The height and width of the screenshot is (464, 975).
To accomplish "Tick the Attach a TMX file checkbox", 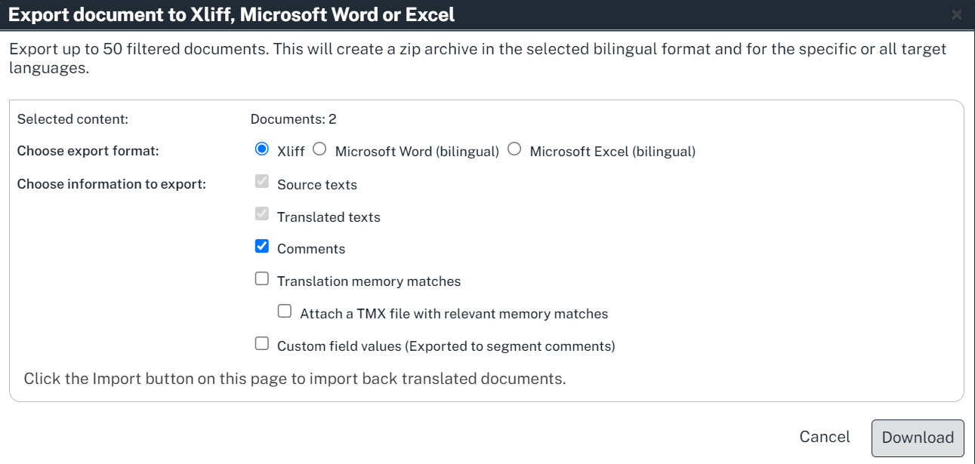I will tap(285, 312).
